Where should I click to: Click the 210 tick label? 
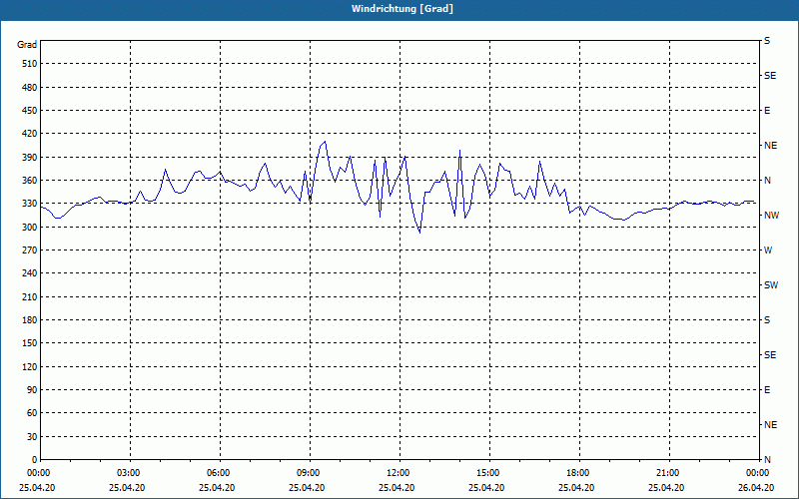pyautogui.click(x=30, y=296)
